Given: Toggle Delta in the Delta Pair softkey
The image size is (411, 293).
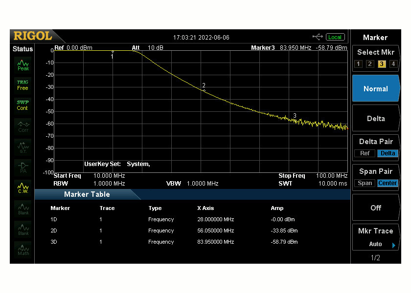Looking at the screenshot, I should coord(388,153).
